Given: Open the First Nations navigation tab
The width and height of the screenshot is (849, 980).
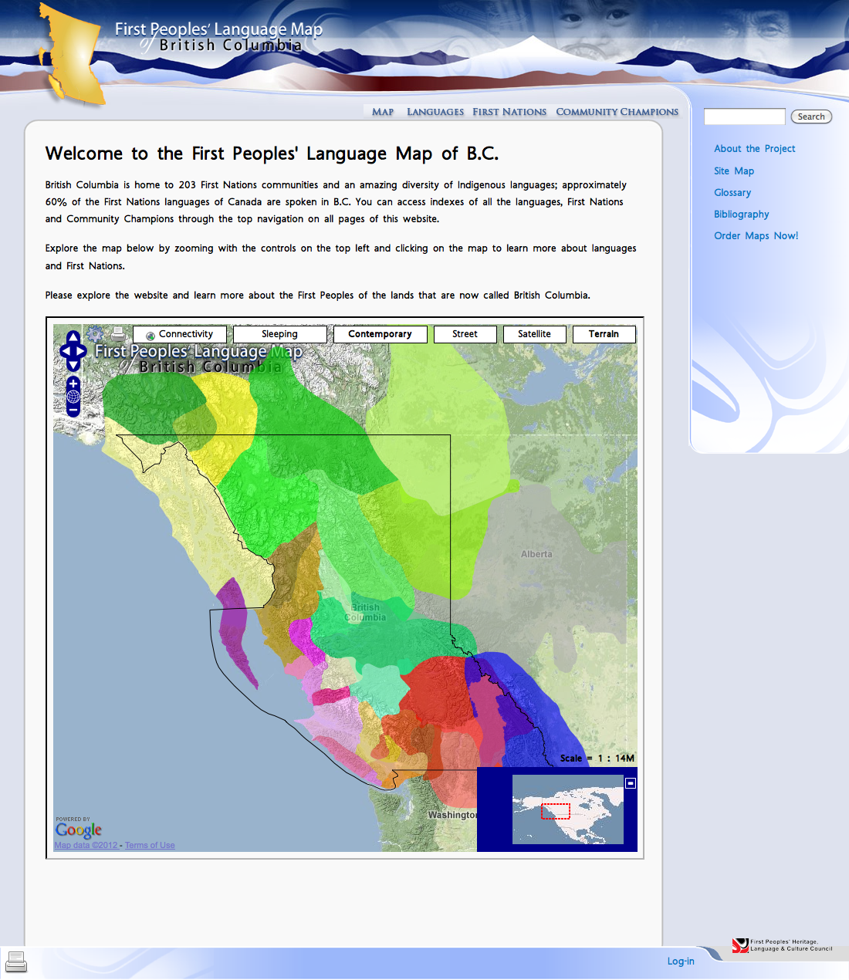Looking at the screenshot, I should (509, 112).
